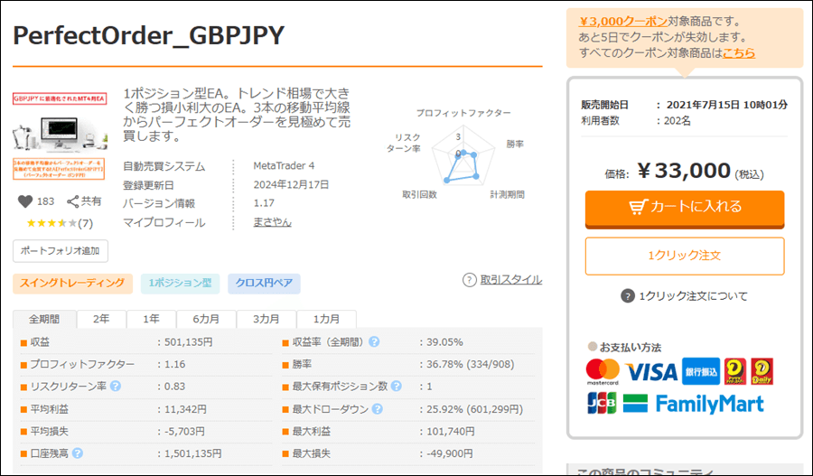Click the クロス円ペア tag
The width and height of the screenshot is (813, 476).
coord(264,283)
